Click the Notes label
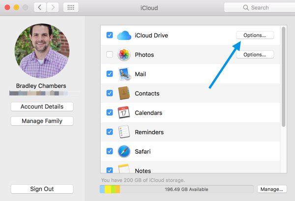 pos(143,171)
